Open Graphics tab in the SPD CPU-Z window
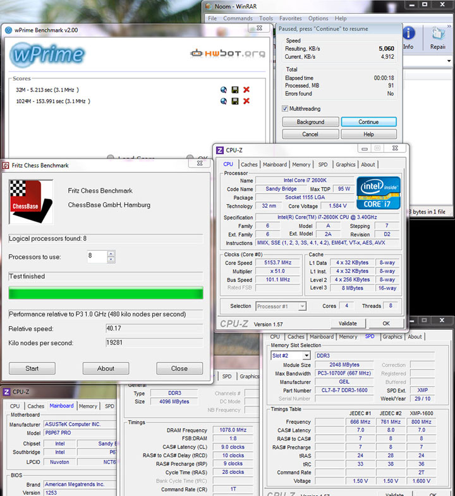The width and height of the screenshot is (455, 496). click(x=392, y=337)
